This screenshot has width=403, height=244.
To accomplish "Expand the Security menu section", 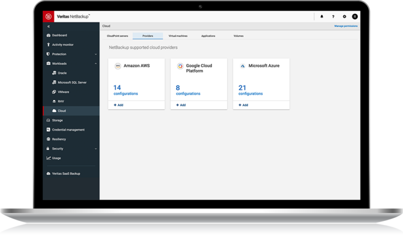I will [95, 148].
